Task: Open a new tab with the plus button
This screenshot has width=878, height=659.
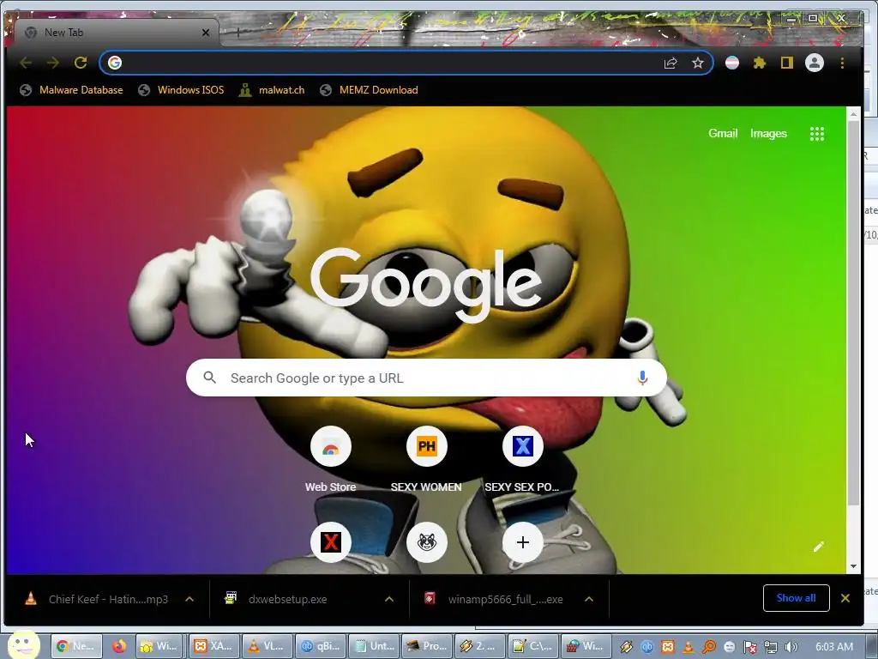Action: click(238, 33)
